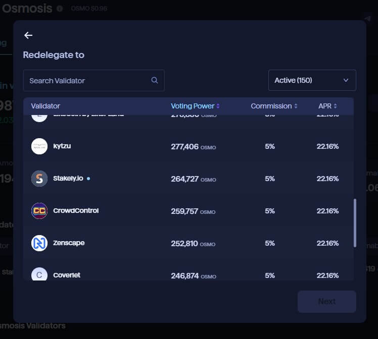Click the validator list scrollbar thumb
Viewport: 378px width, 339px height.
click(x=355, y=223)
